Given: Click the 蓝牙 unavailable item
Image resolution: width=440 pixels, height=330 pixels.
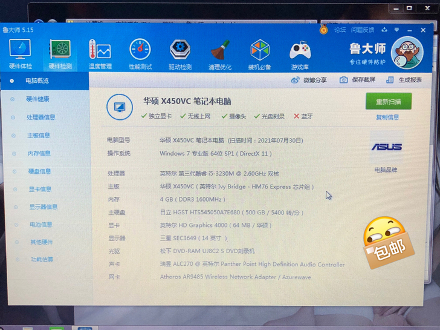Looking at the screenshot, I should pyautogui.click(x=303, y=116).
